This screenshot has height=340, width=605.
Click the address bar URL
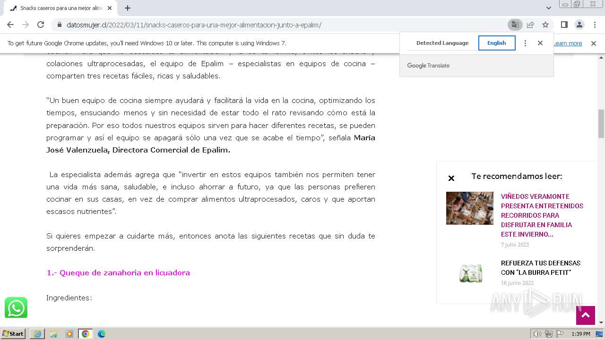tap(194, 25)
